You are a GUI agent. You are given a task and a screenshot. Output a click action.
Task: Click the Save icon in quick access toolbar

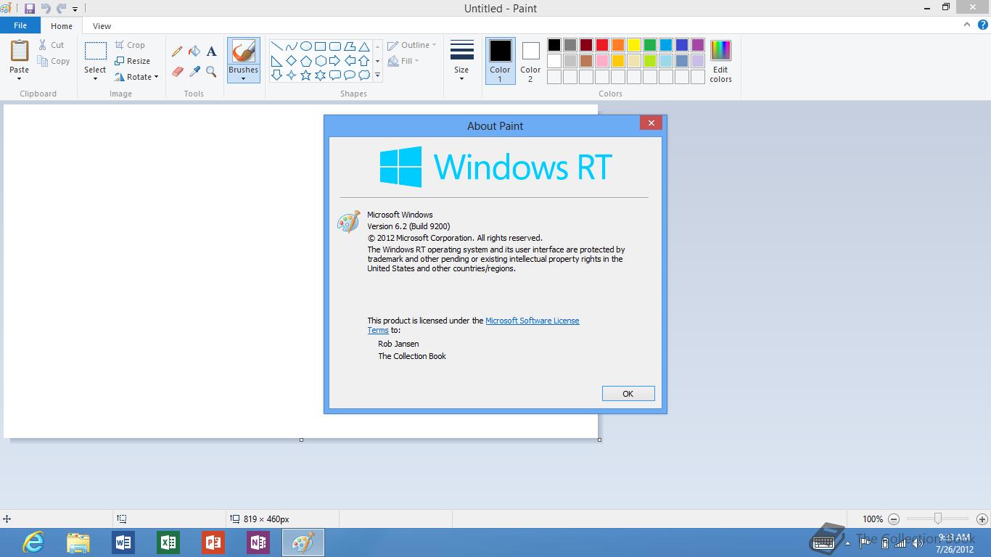[30, 9]
